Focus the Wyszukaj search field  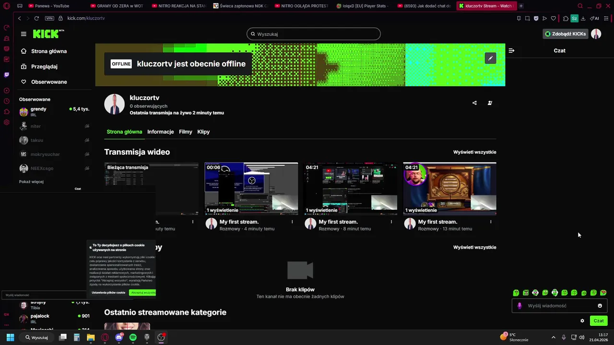(314, 34)
